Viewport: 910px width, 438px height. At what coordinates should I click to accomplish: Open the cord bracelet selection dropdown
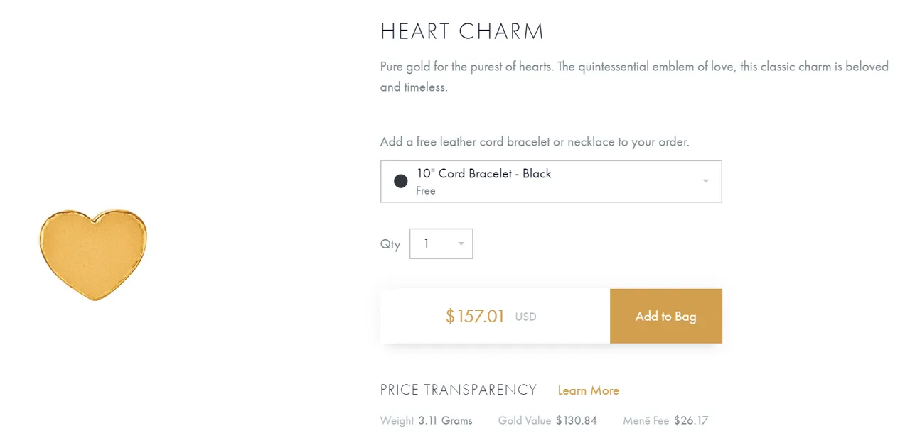click(x=551, y=181)
